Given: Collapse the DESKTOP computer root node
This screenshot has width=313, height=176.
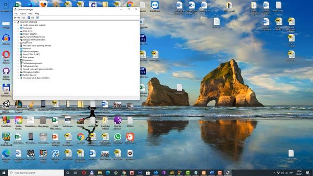Looking at the screenshot, I should point(15,22).
